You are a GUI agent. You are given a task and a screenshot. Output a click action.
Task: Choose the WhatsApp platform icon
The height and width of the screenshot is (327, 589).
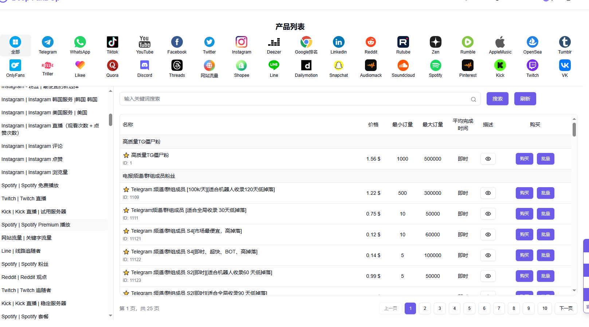pos(80,42)
